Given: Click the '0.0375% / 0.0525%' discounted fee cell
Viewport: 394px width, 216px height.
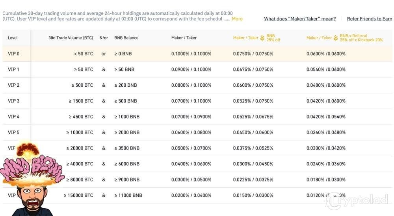Looking at the screenshot, I should click(253, 148).
